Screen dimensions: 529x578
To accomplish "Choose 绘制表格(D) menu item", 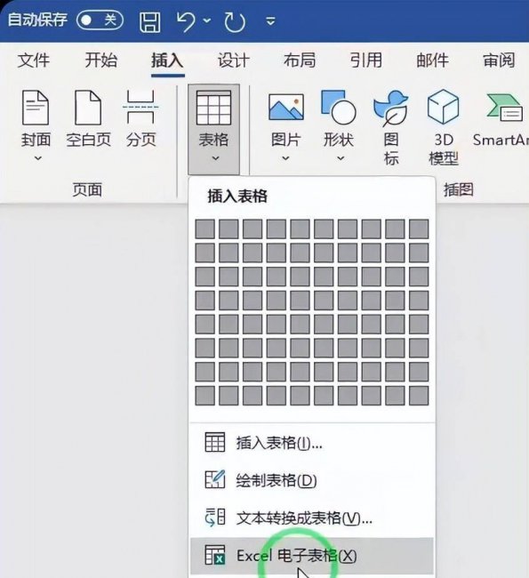I will [312, 480].
